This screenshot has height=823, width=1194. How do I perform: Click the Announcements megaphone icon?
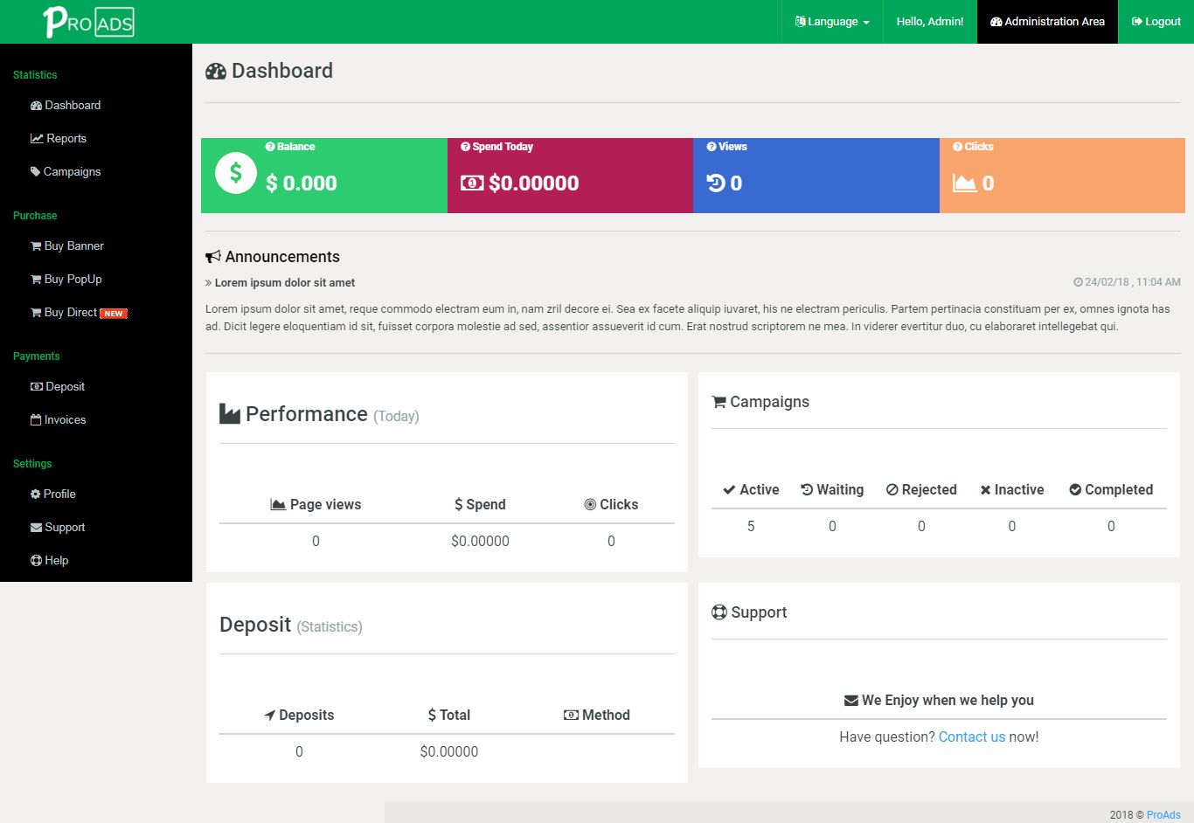click(x=213, y=257)
